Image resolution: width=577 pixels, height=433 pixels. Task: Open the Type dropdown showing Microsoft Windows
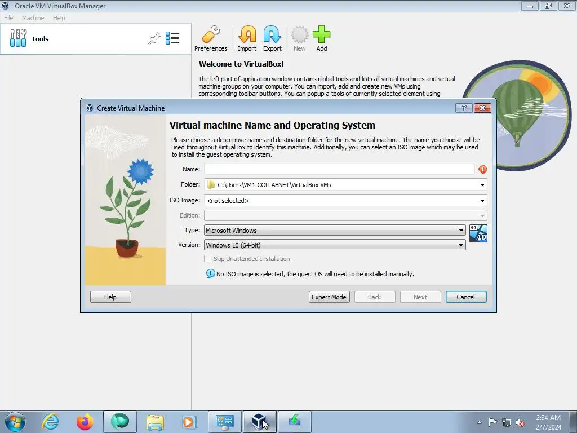(x=335, y=231)
